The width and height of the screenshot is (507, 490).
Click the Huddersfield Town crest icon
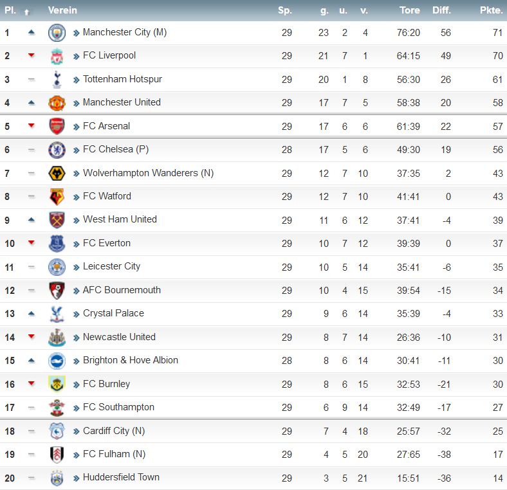coord(57,478)
